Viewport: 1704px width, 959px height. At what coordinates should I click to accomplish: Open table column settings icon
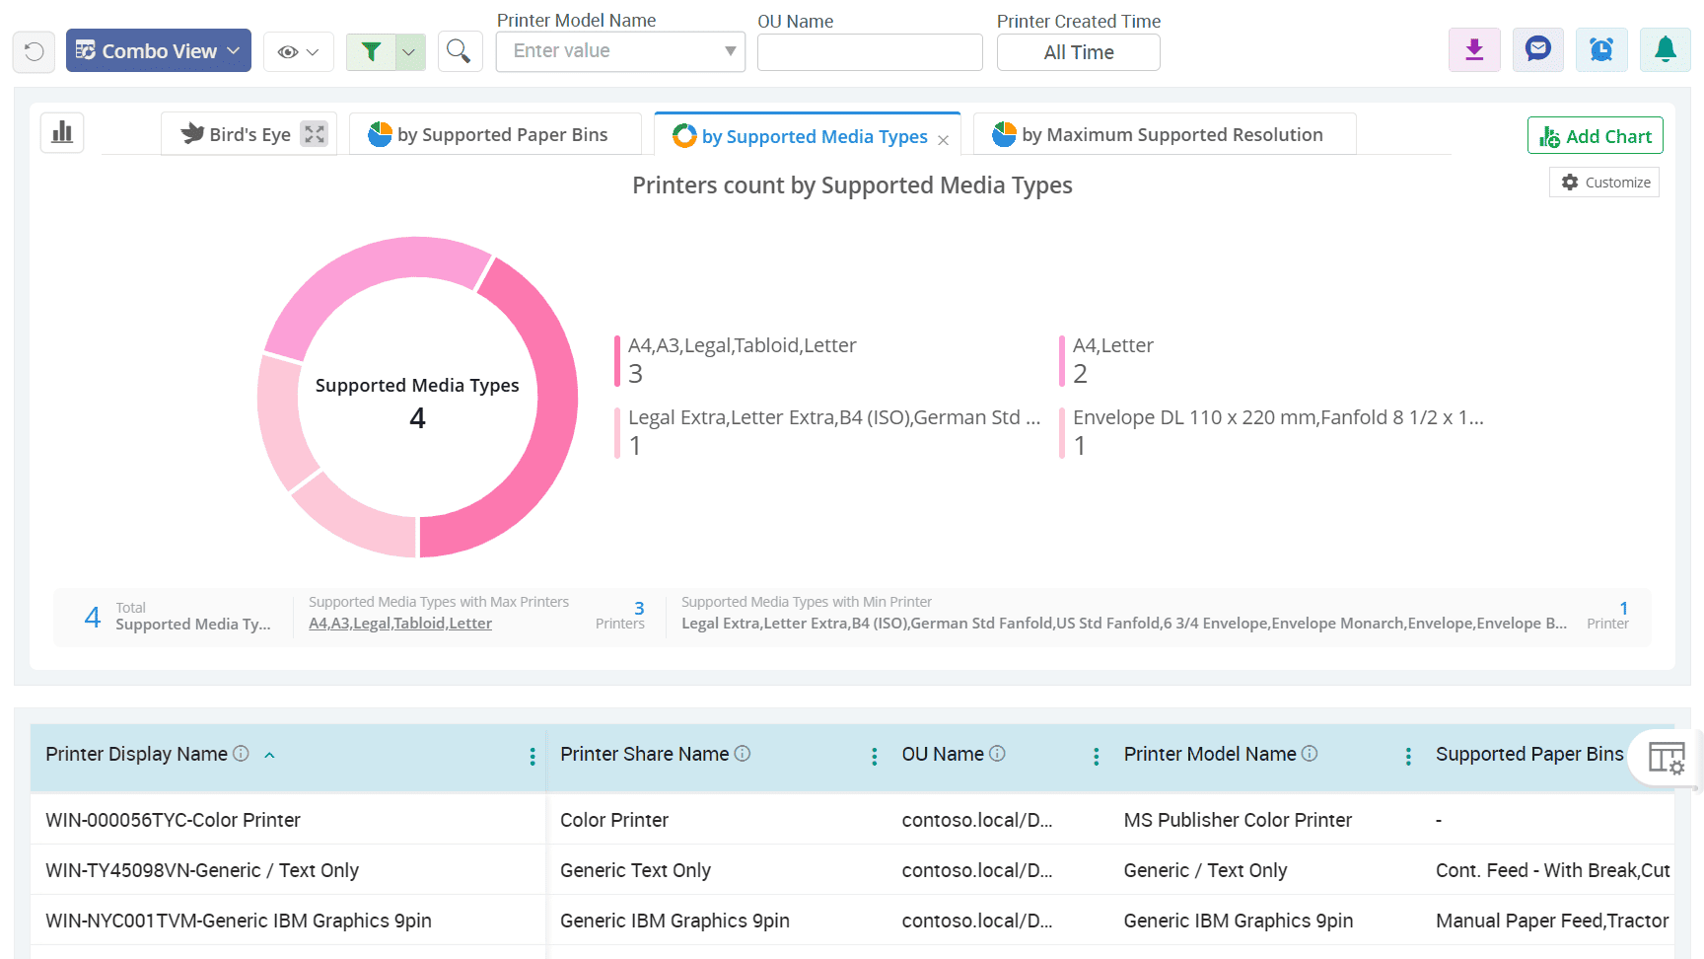click(x=1666, y=758)
